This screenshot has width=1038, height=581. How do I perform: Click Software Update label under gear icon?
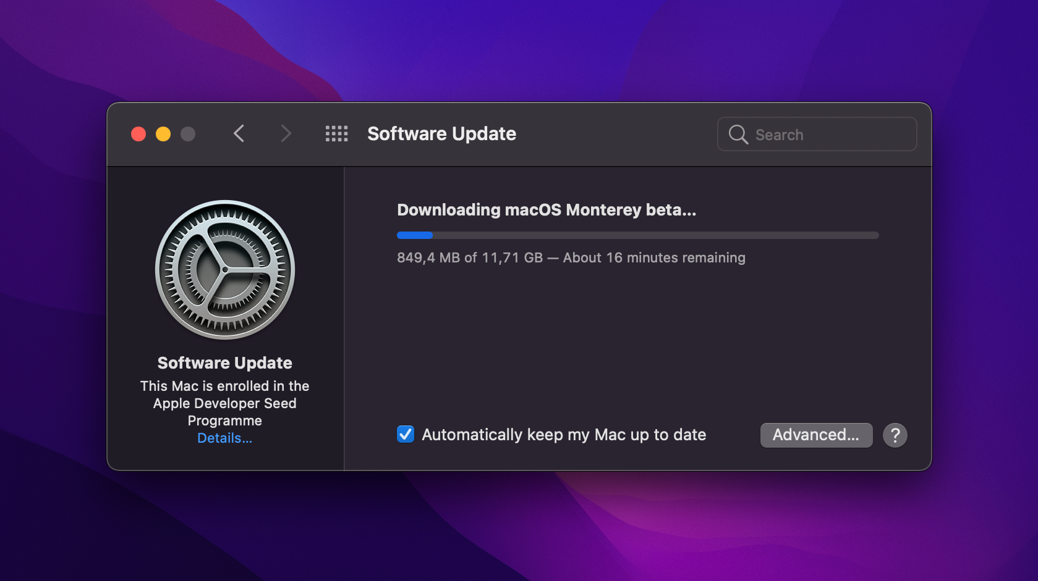coord(225,363)
